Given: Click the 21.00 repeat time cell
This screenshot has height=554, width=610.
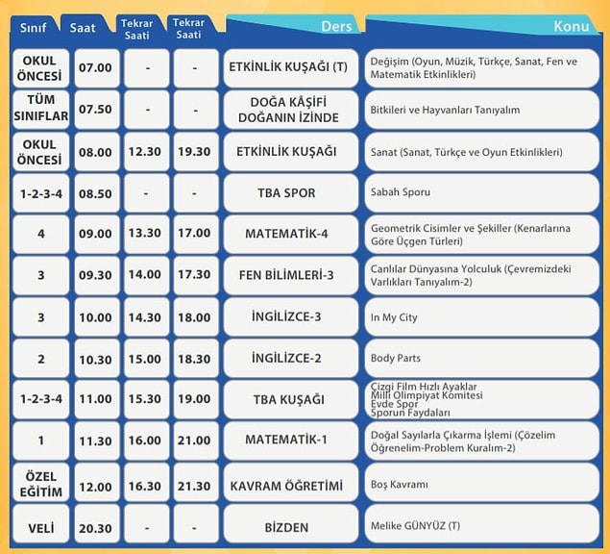Looking at the screenshot, I should pos(196,441).
